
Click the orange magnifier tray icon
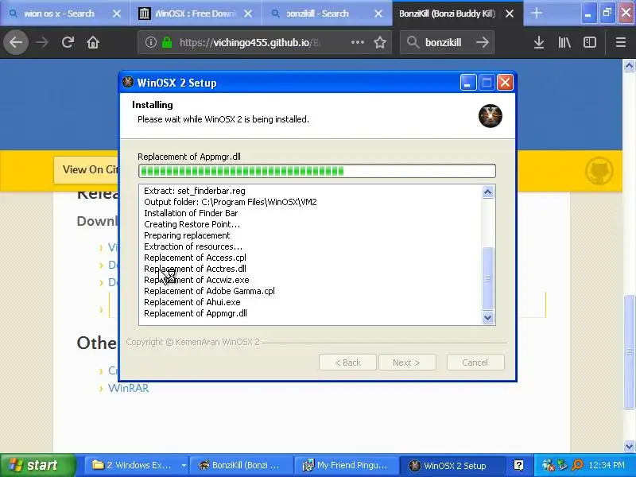point(577,464)
